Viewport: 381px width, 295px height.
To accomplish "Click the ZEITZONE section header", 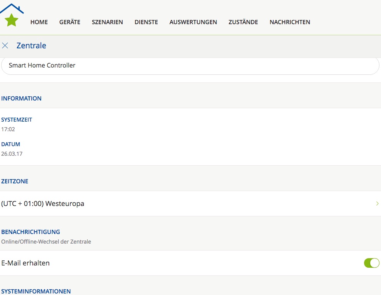I will [15, 181].
